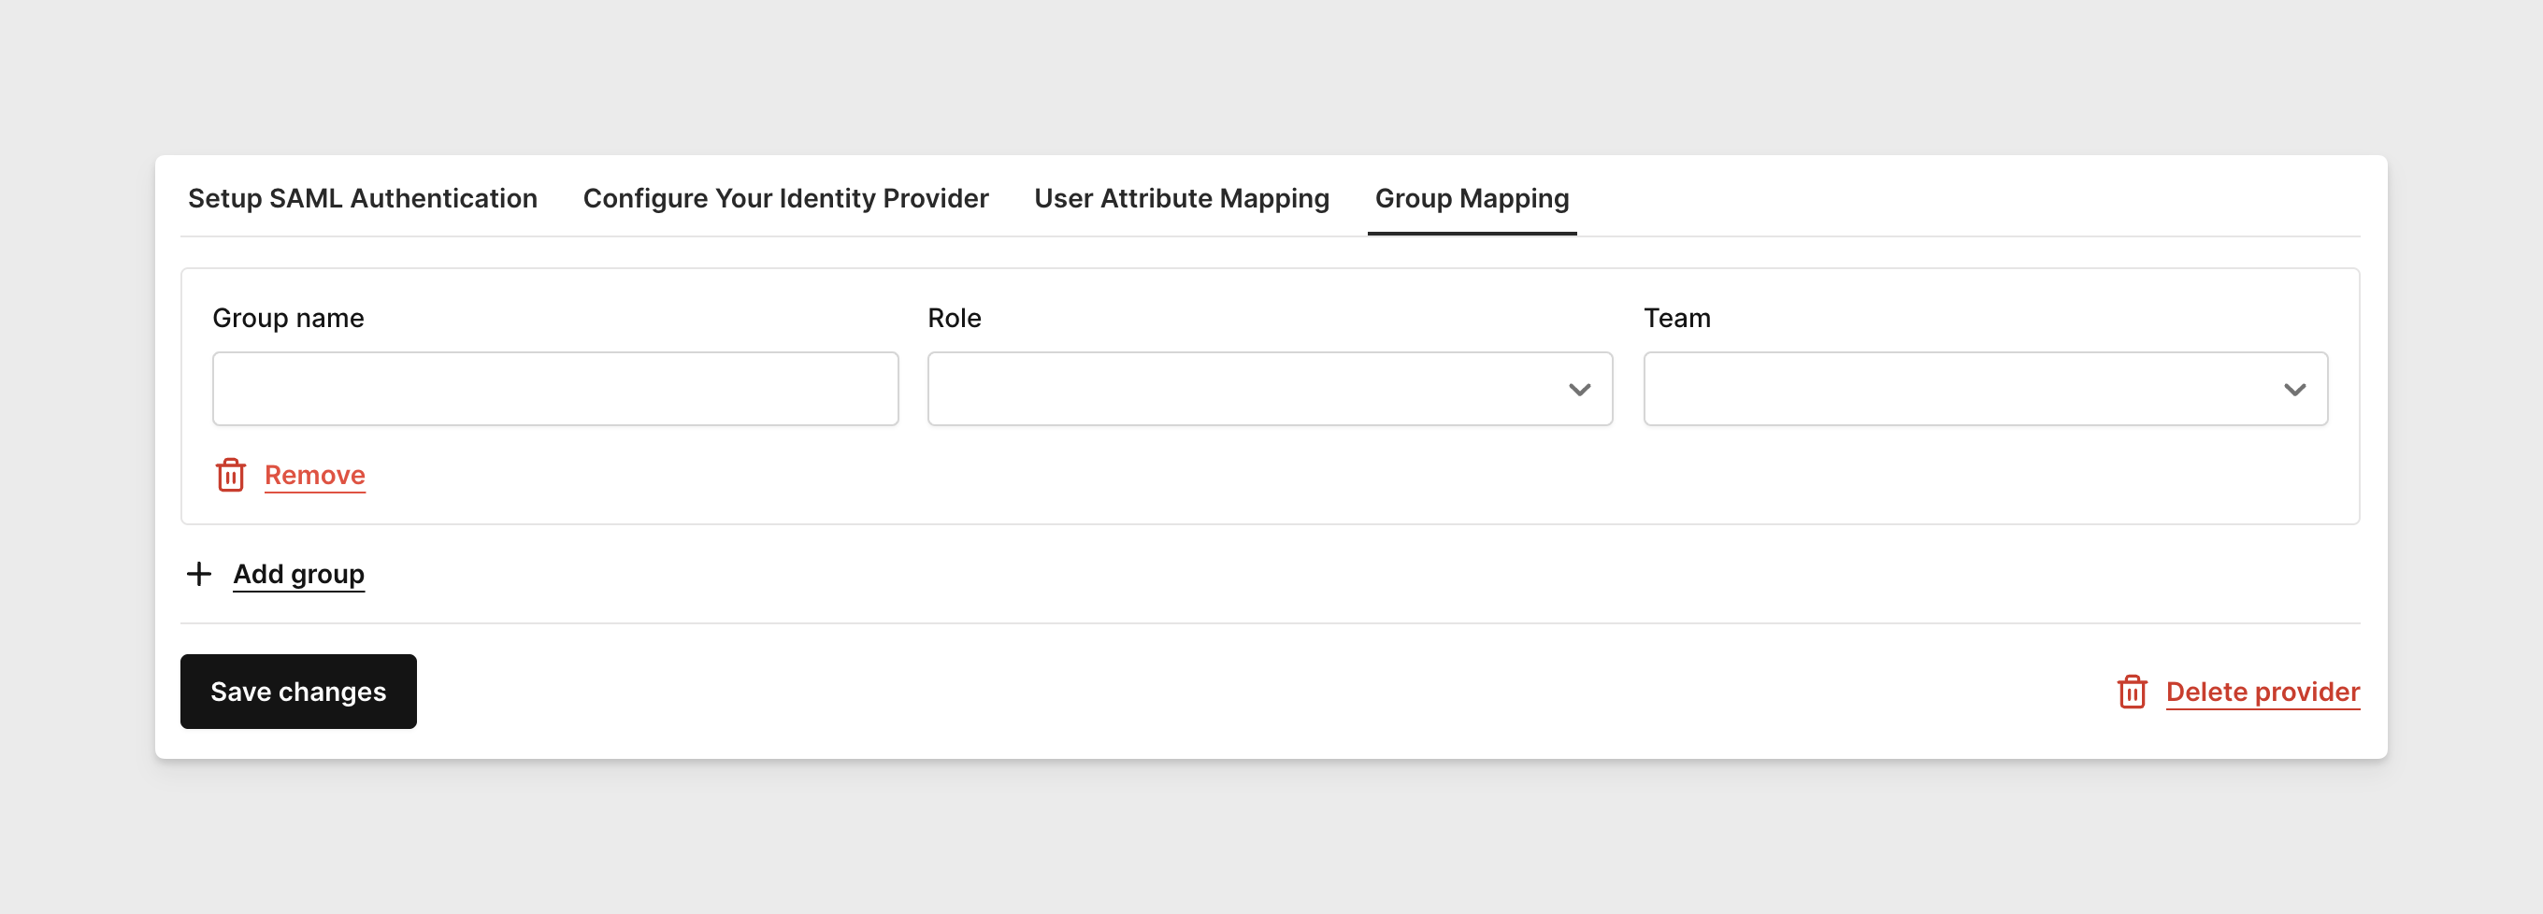Open the Configure Your Identity Provider tab
The height and width of the screenshot is (914, 2543).
tap(784, 198)
